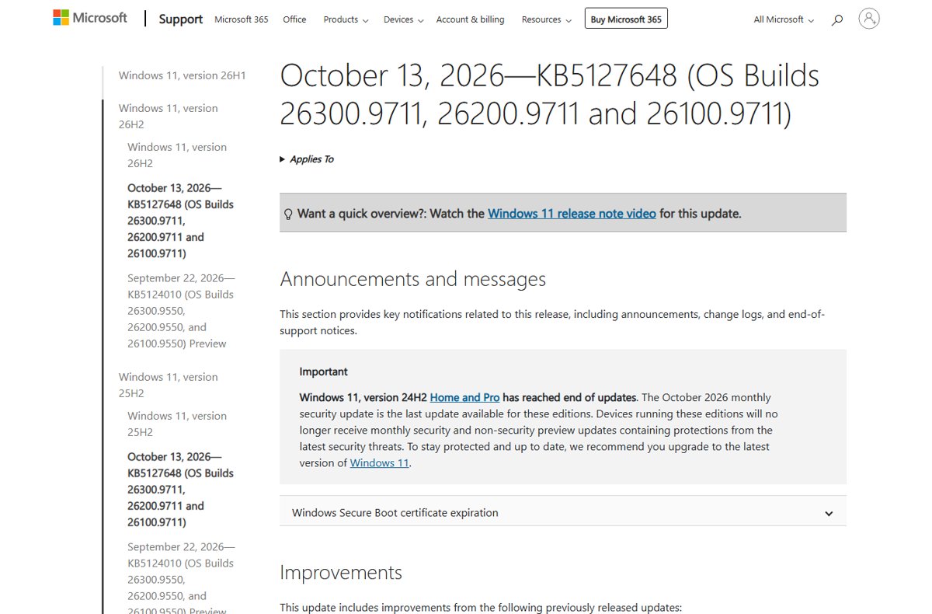Open September 22, 2026 KB5124010 Preview under 26H2
Image resolution: width=932 pixels, height=614 pixels.
point(181,311)
